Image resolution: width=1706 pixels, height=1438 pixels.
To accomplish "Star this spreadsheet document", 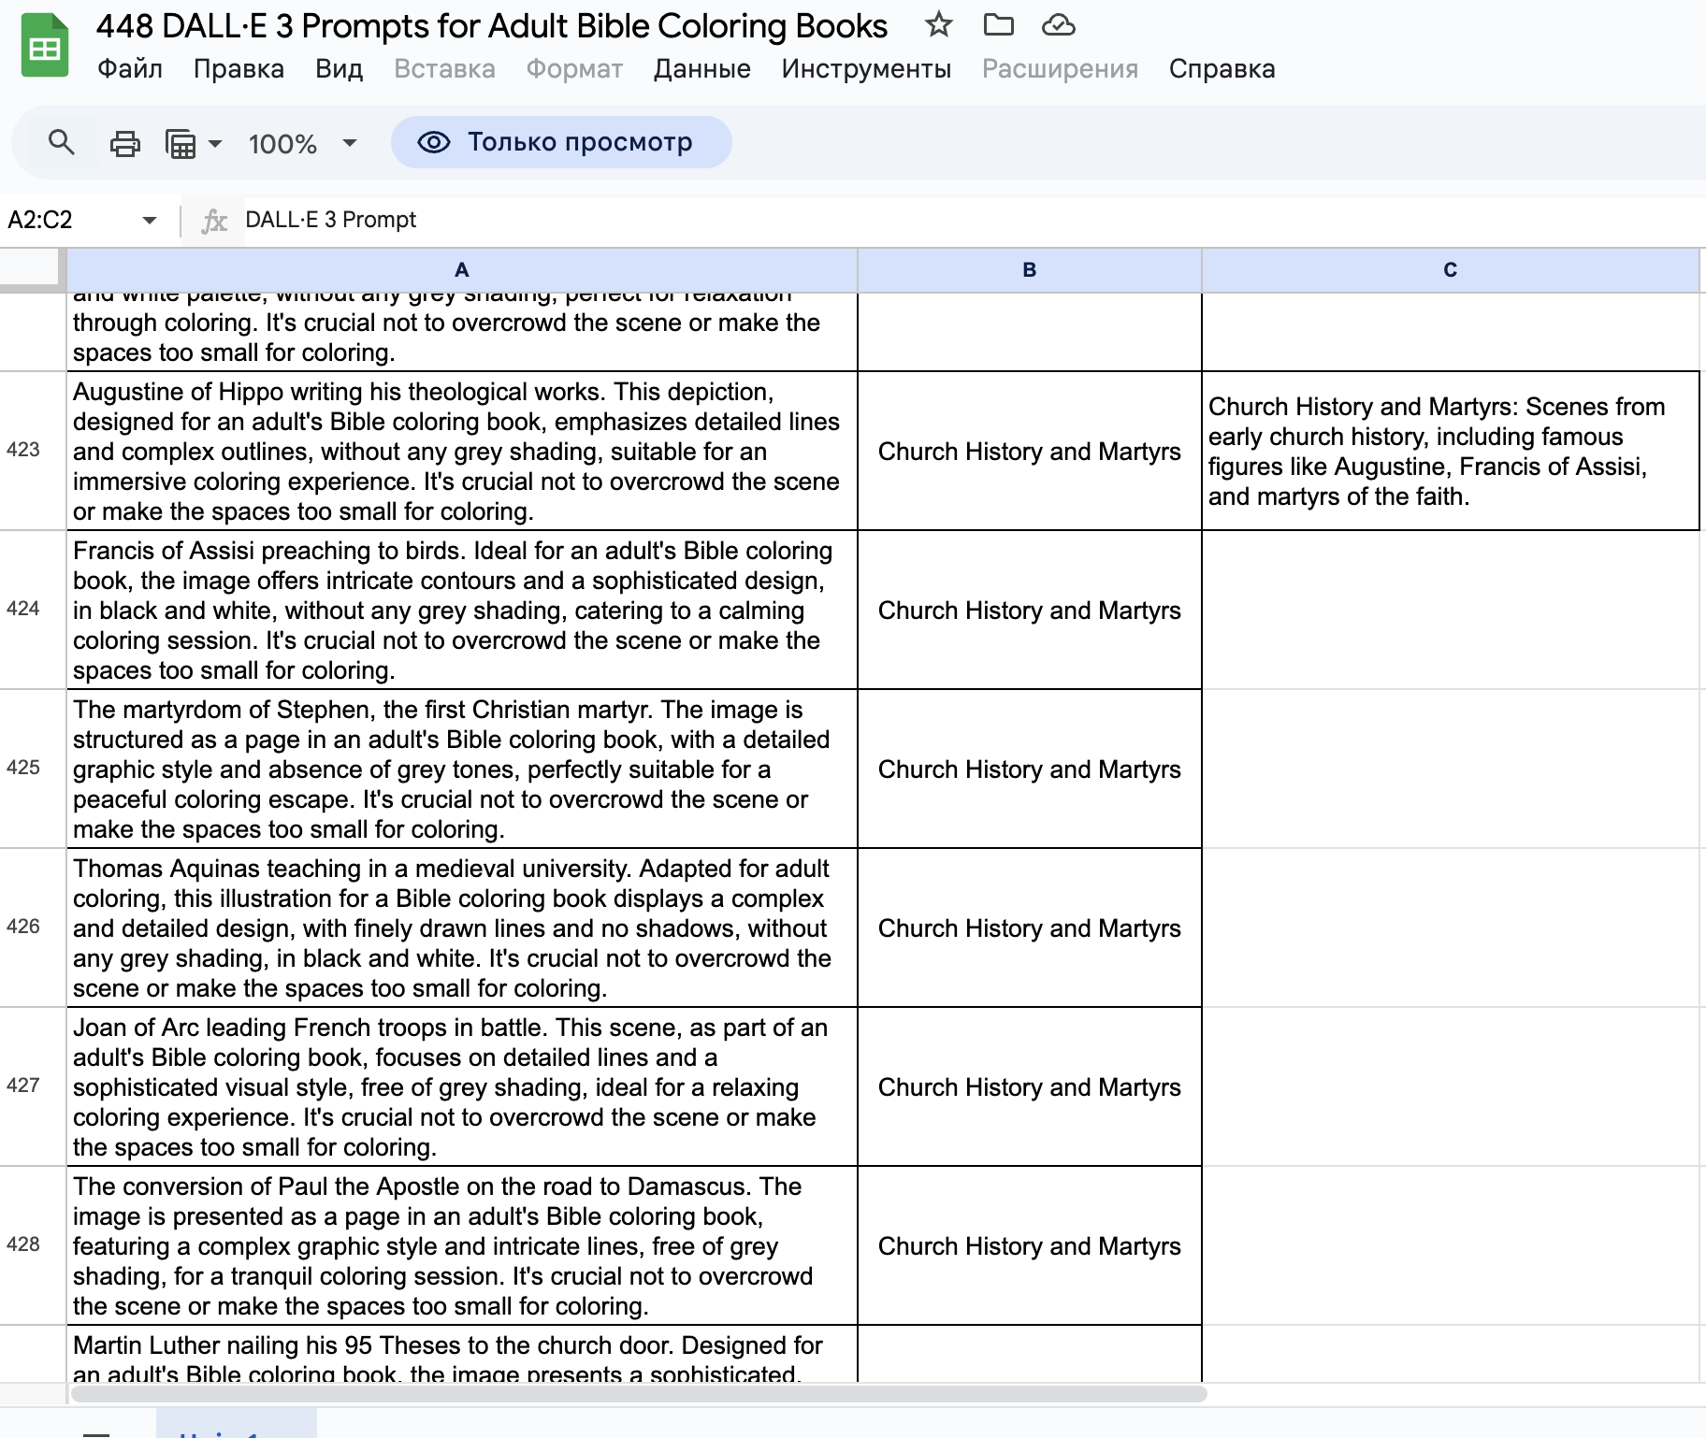I will 938,25.
